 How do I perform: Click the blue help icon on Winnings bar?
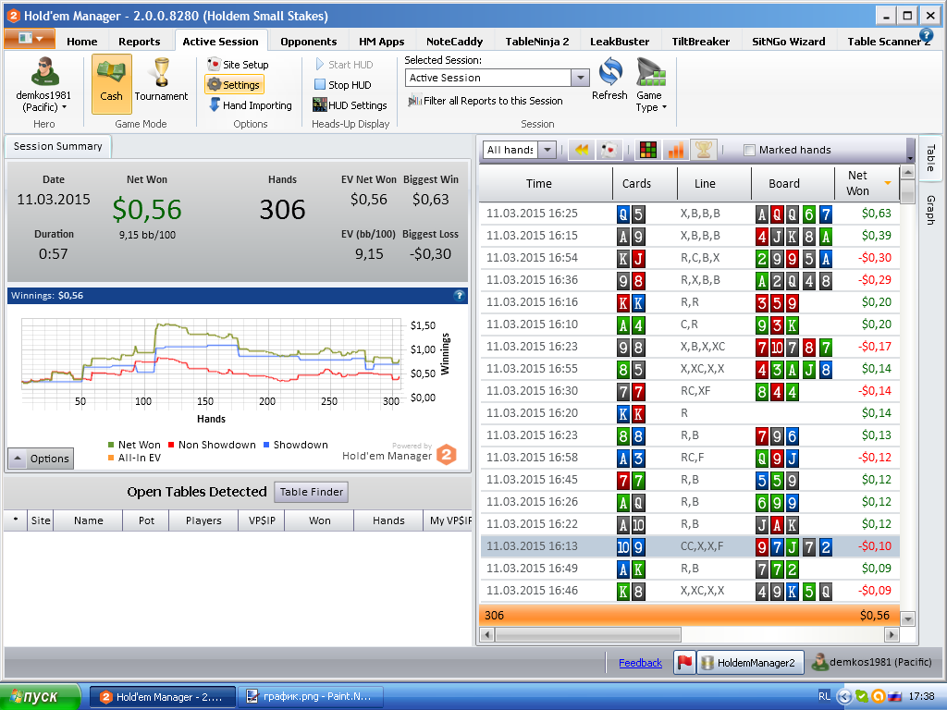459,295
